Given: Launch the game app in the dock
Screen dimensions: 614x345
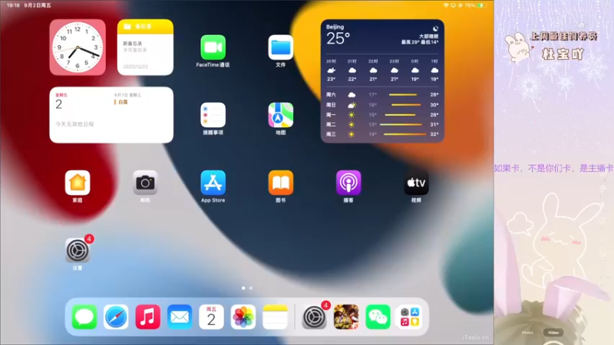Looking at the screenshot, I should click(x=346, y=317).
